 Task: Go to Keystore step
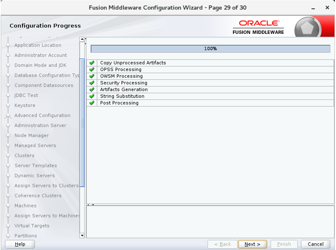(x=25, y=105)
